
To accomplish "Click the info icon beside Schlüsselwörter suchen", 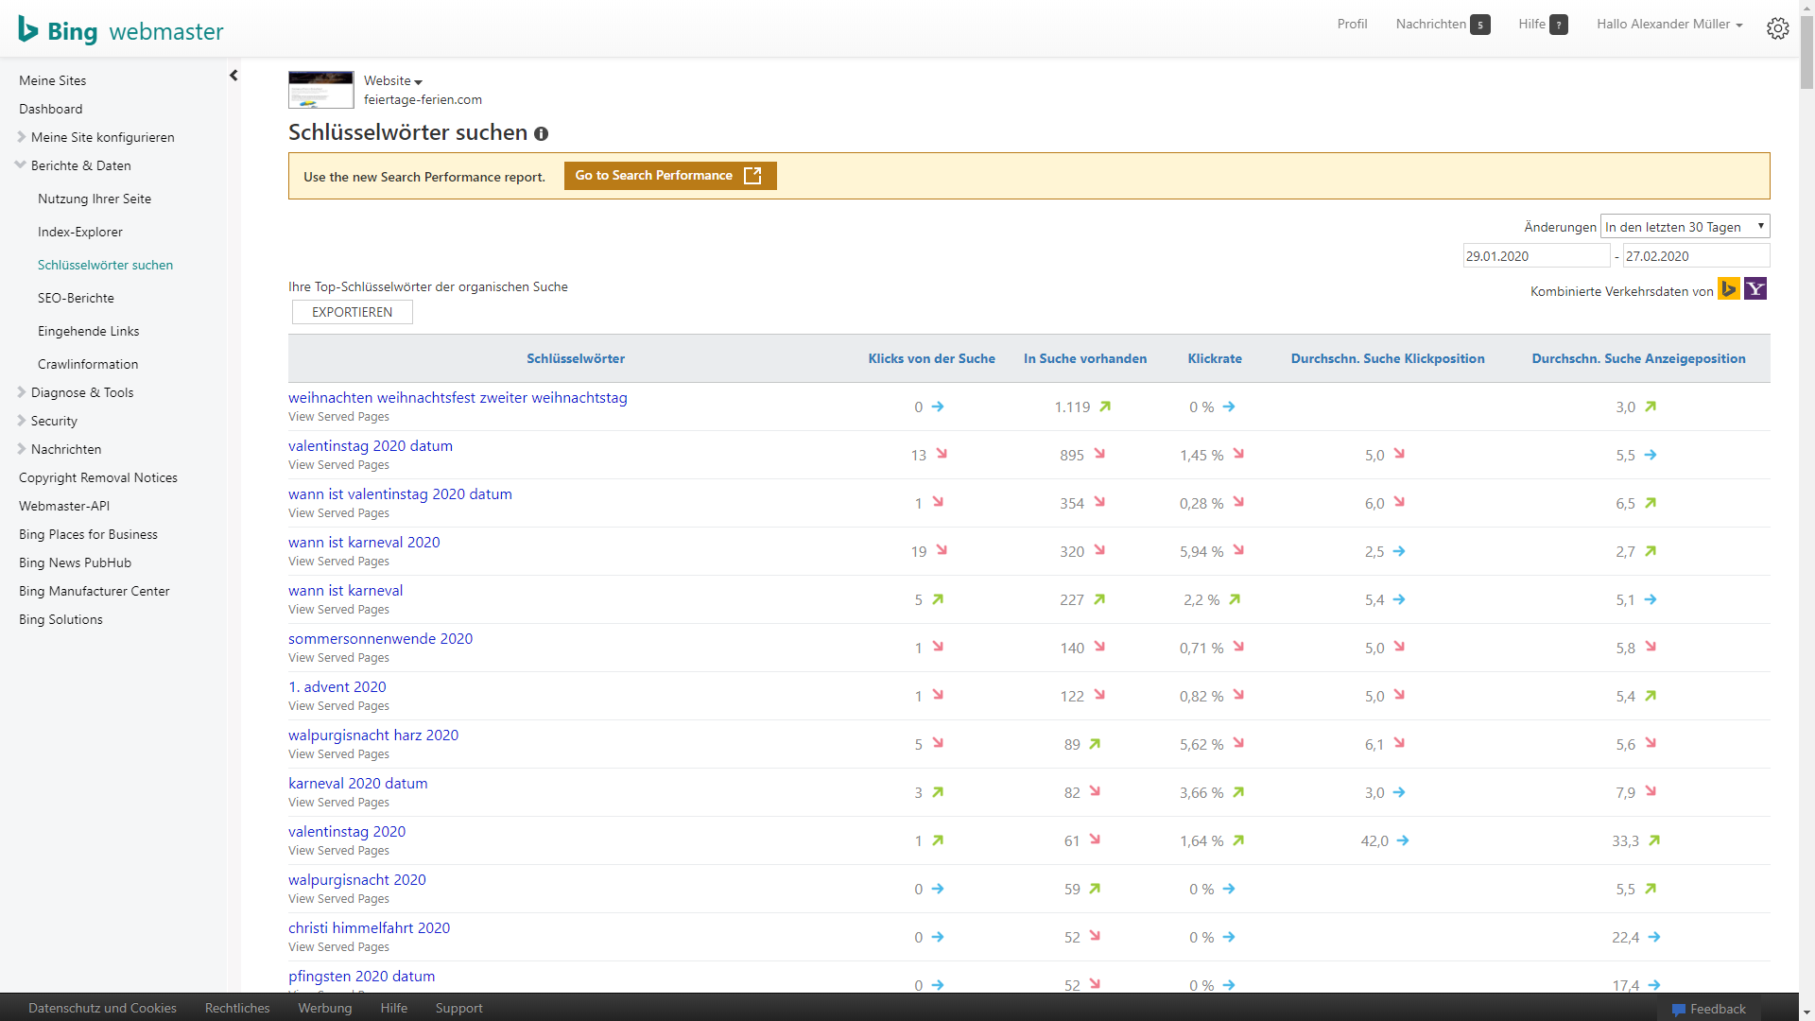I will click(x=541, y=133).
